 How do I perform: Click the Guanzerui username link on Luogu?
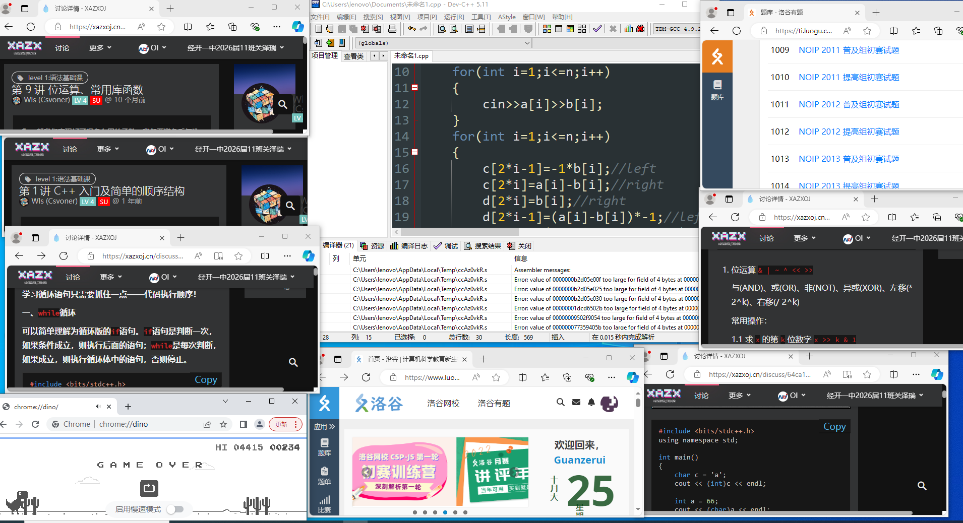pos(580,460)
